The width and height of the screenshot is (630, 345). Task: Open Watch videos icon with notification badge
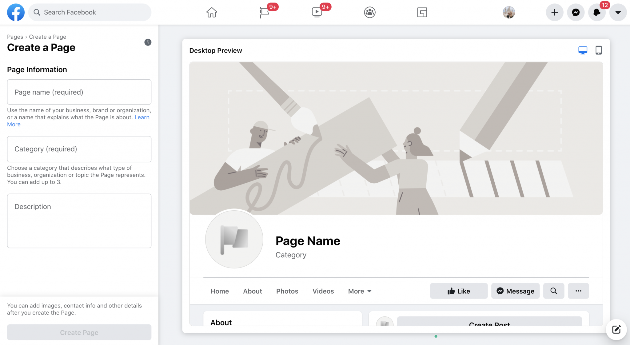[317, 12]
